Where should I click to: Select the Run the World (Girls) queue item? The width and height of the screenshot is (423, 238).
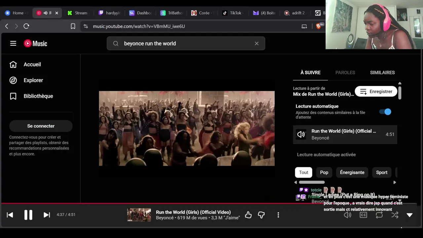coord(345,135)
